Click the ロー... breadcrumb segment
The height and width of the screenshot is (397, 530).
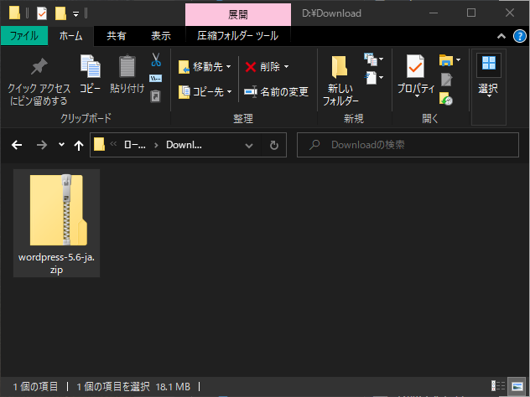click(135, 145)
